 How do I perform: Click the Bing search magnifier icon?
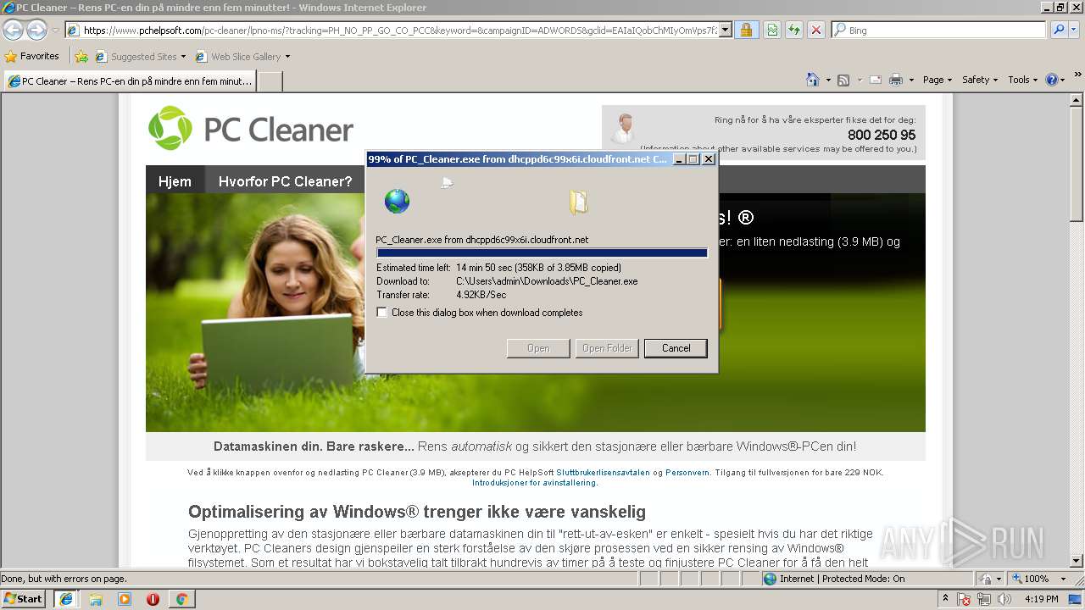[x=1058, y=30]
